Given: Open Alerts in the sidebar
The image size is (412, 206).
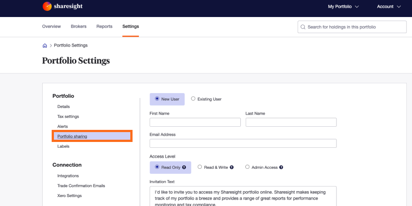Looking at the screenshot, I should pos(62,126).
